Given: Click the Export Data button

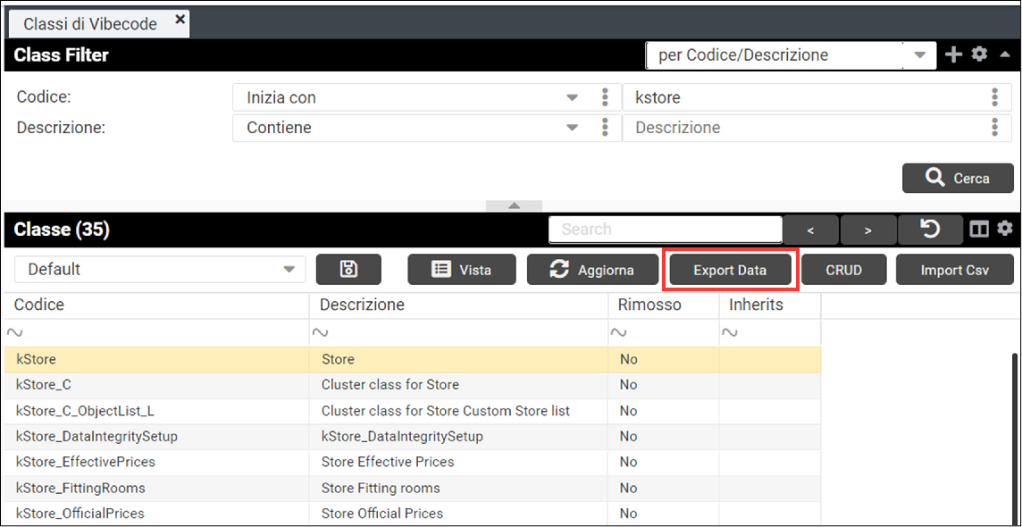Looking at the screenshot, I should pyautogui.click(x=730, y=270).
